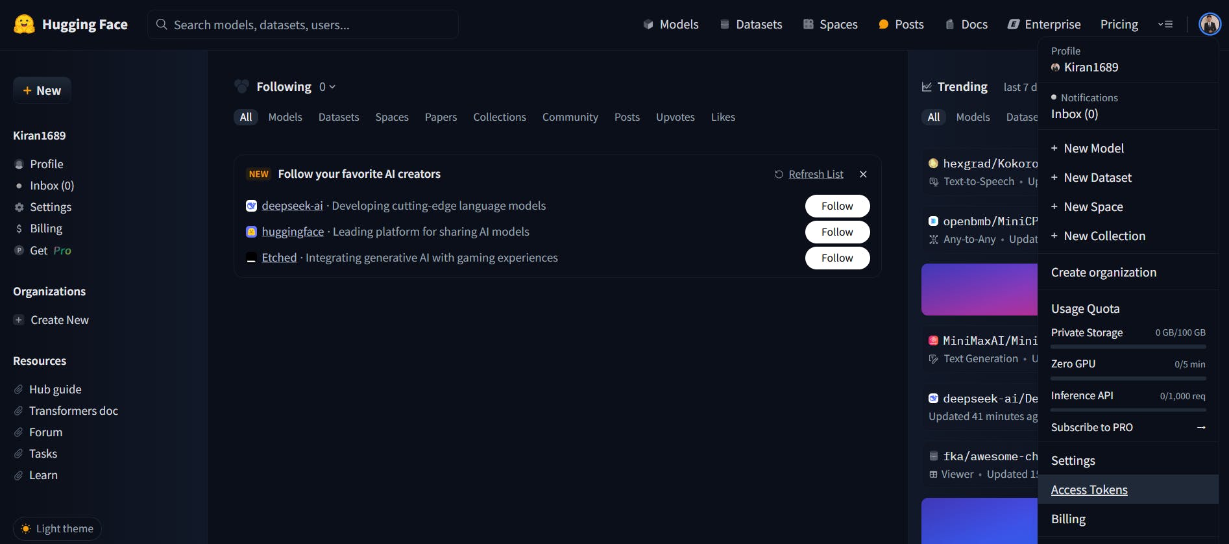Viewport: 1229px width, 544px height.
Task: Open Inbox (0) in left sidebar
Action: coord(44,186)
